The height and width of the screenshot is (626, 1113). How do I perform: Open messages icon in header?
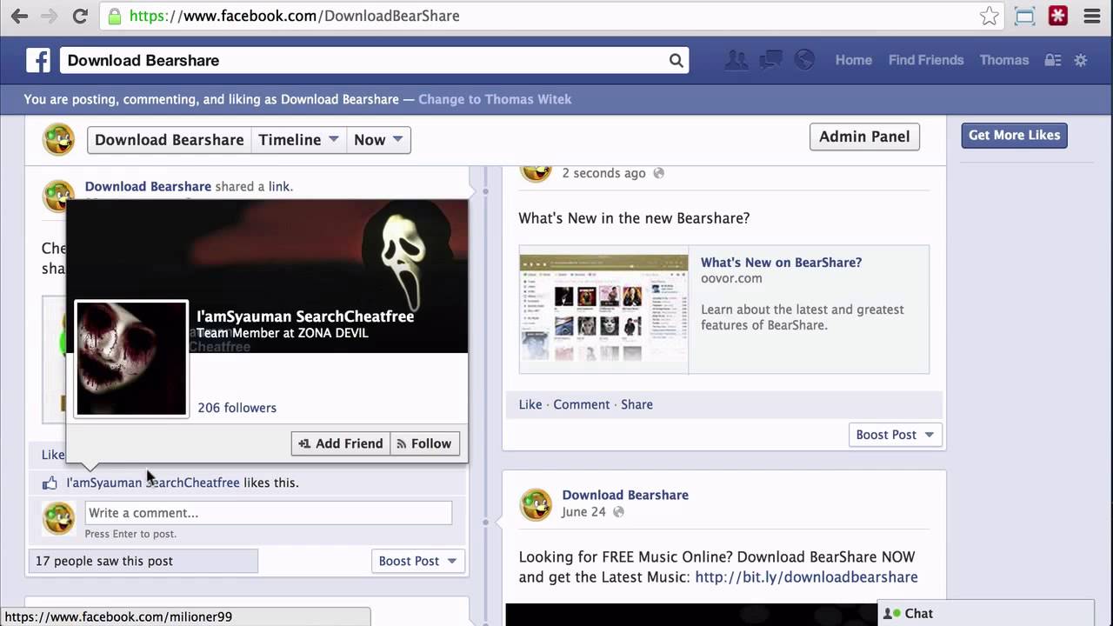[770, 60]
